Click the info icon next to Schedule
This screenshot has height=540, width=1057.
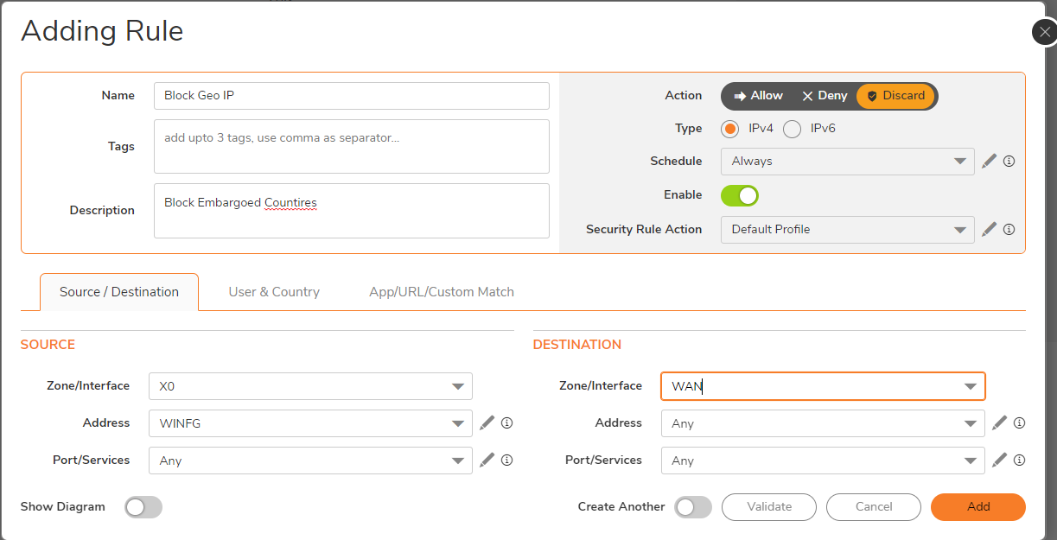[1009, 161]
